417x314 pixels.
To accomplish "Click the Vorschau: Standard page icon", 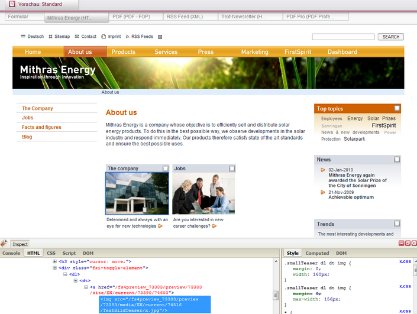I will tap(12, 4).
